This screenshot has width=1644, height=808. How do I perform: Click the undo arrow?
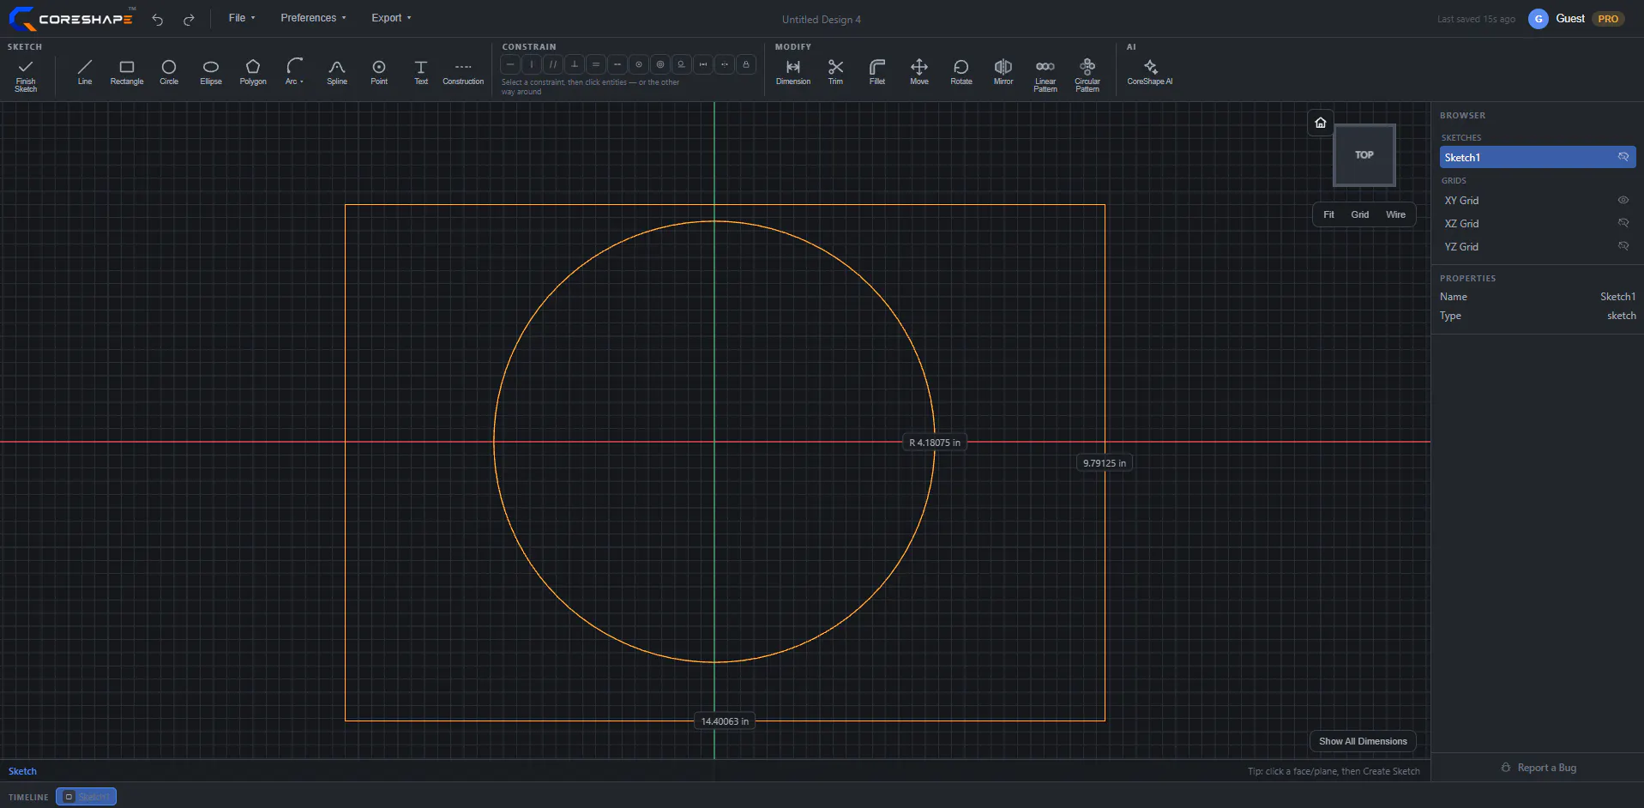pyautogui.click(x=158, y=19)
